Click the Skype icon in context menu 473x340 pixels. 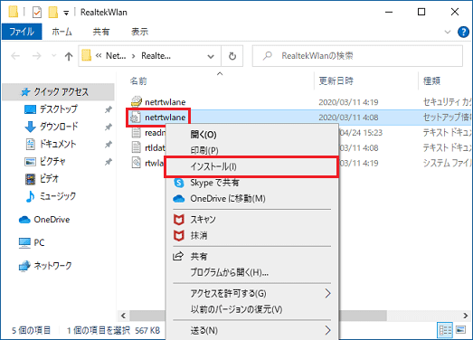[x=179, y=183]
